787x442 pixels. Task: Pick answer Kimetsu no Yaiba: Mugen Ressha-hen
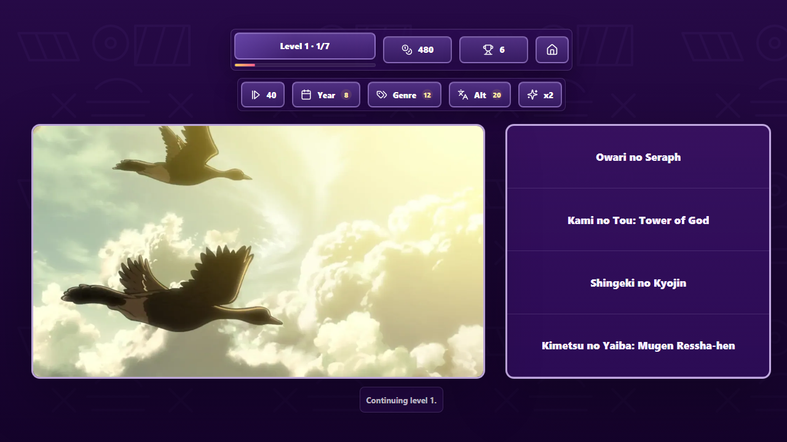pos(638,346)
